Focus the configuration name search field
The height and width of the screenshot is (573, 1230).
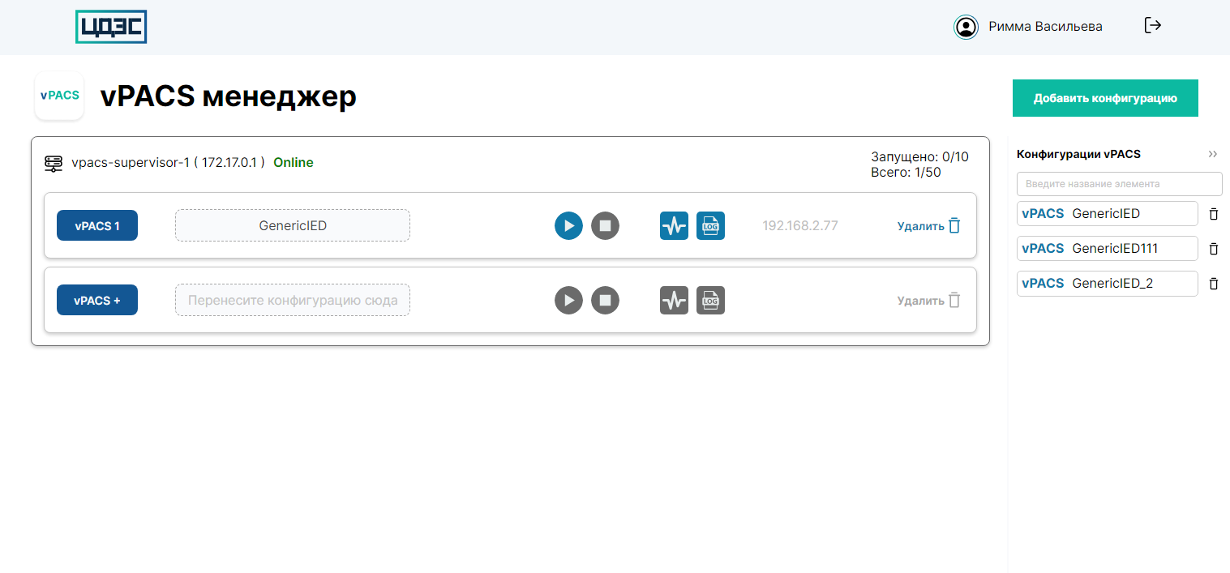1119,183
